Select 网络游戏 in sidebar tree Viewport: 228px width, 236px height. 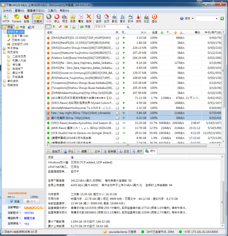pyautogui.click(x=13, y=85)
